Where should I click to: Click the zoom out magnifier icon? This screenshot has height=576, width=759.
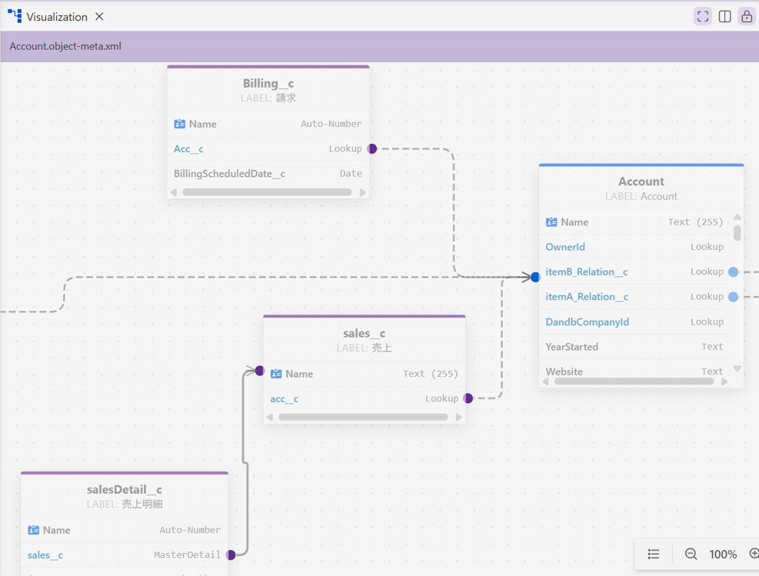(691, 554)
